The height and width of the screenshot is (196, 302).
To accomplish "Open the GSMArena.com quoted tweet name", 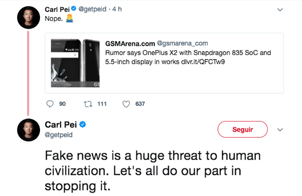I will coord(130,44).
